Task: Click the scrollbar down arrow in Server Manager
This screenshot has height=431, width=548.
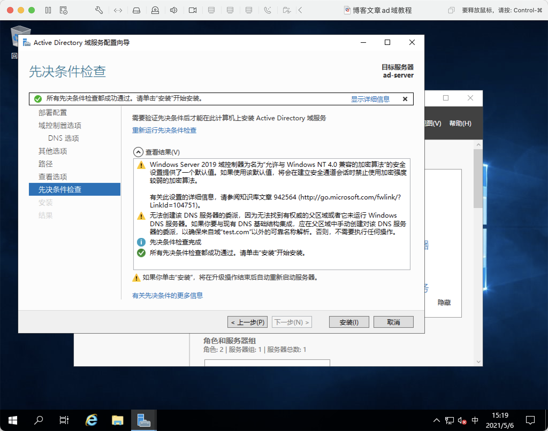Action: 478,362
